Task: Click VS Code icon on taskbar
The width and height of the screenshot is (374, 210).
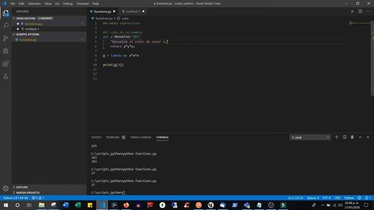Action: [x=102, y=205]
